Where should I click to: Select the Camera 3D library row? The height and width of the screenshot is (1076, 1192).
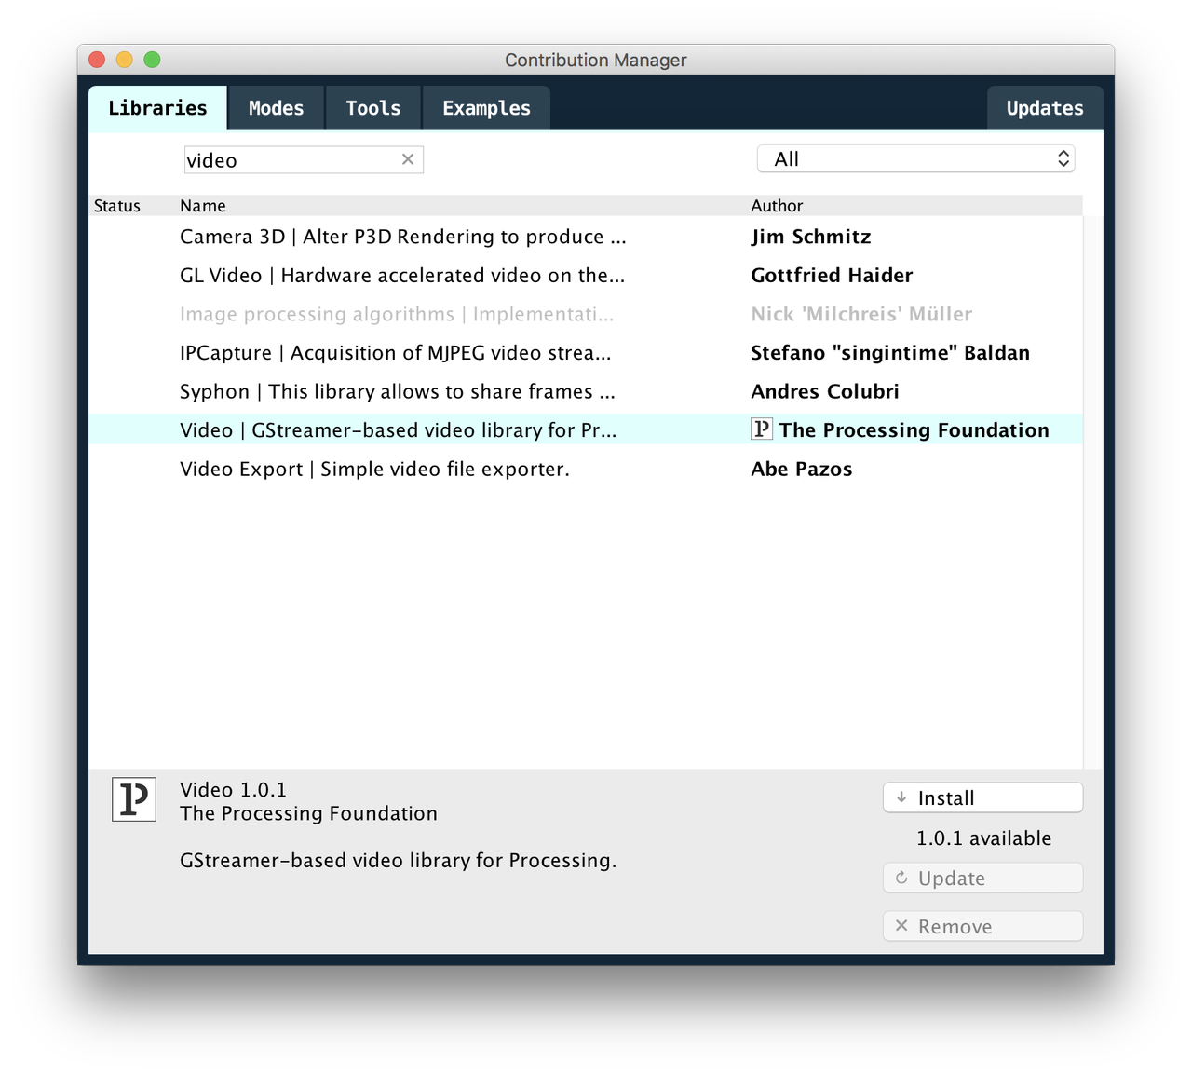tap(402, 237)
